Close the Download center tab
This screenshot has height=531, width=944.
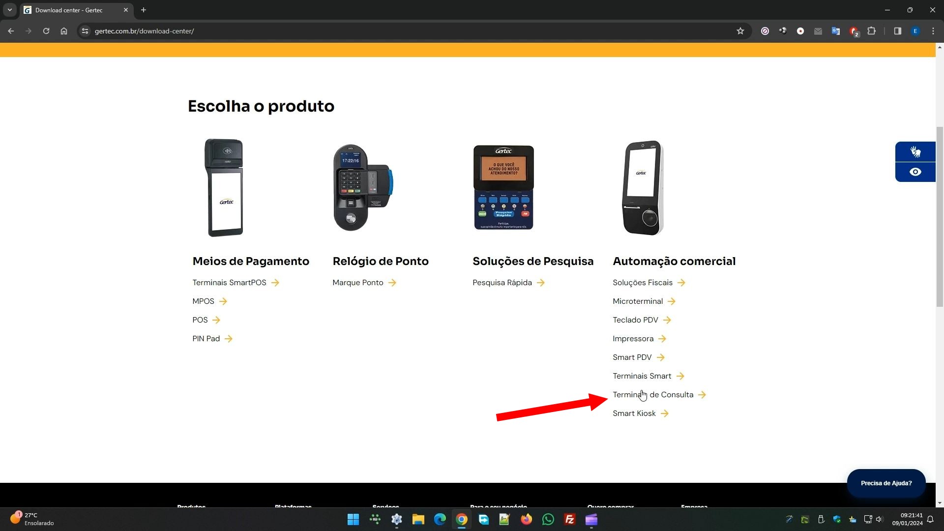click(126, 10)
